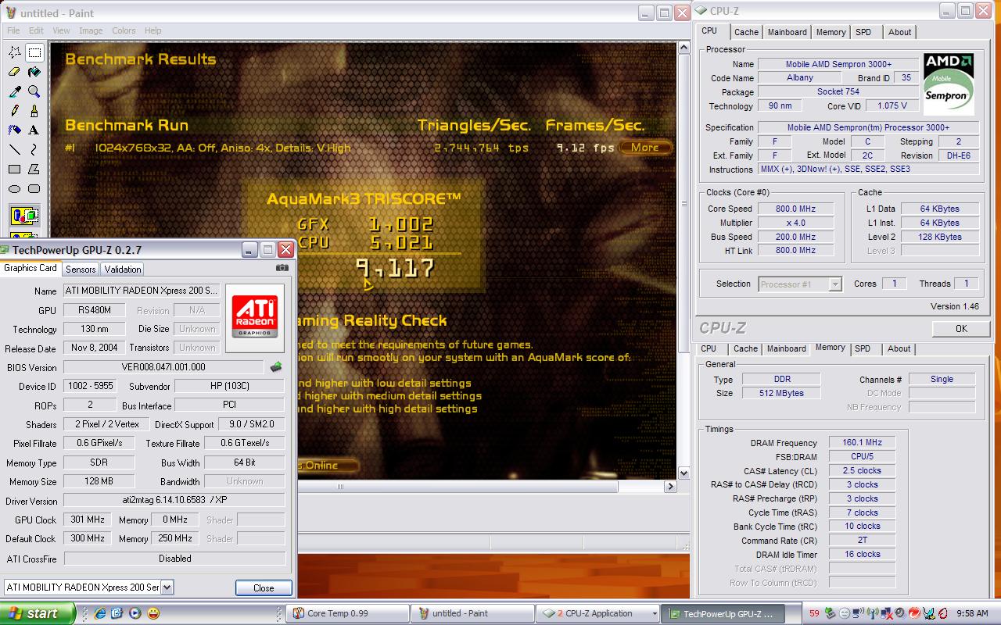
Task: Click the taskbar clock showing 9:58 AM
Action: (x=972, y=613)
